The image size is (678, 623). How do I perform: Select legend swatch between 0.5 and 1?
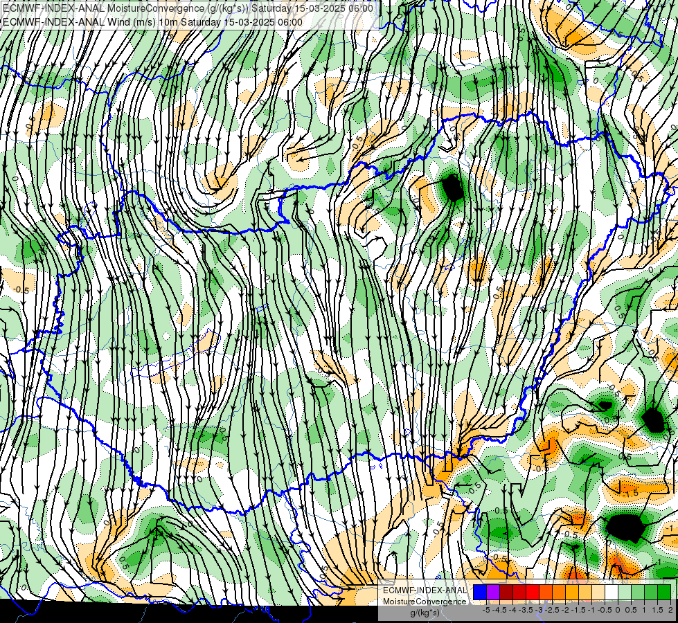pos(638,592)
